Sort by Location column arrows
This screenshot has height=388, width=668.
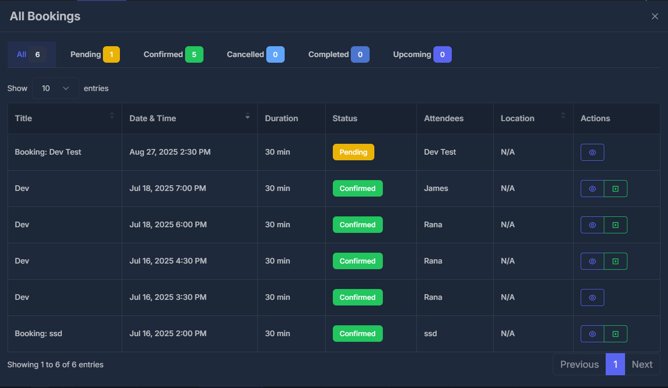pyautogui.click(x=563, y=115)
